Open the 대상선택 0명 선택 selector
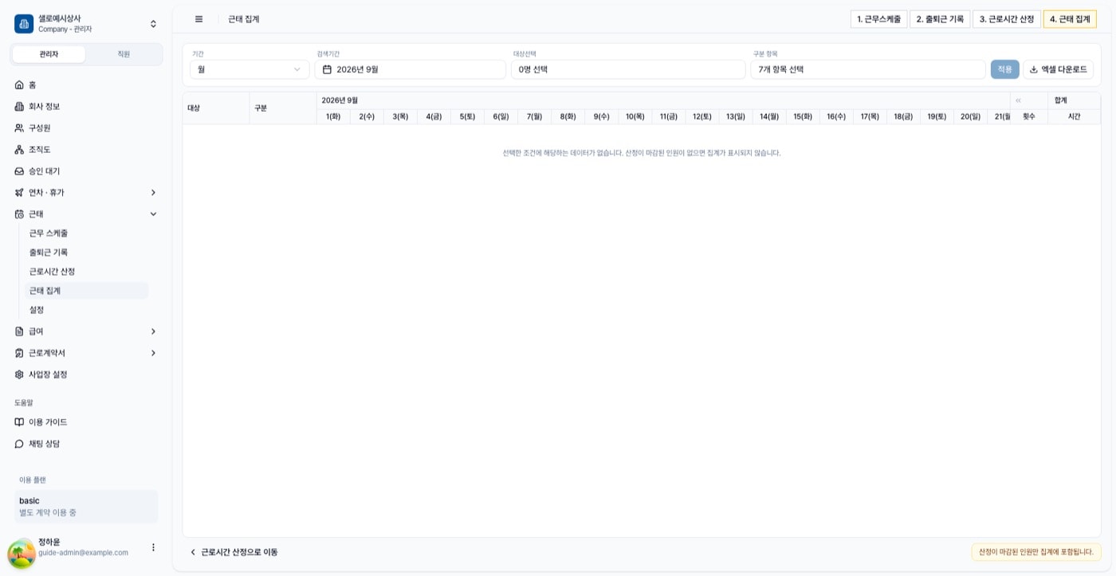Screen dimensions: 1116x576 click(628, 69)
